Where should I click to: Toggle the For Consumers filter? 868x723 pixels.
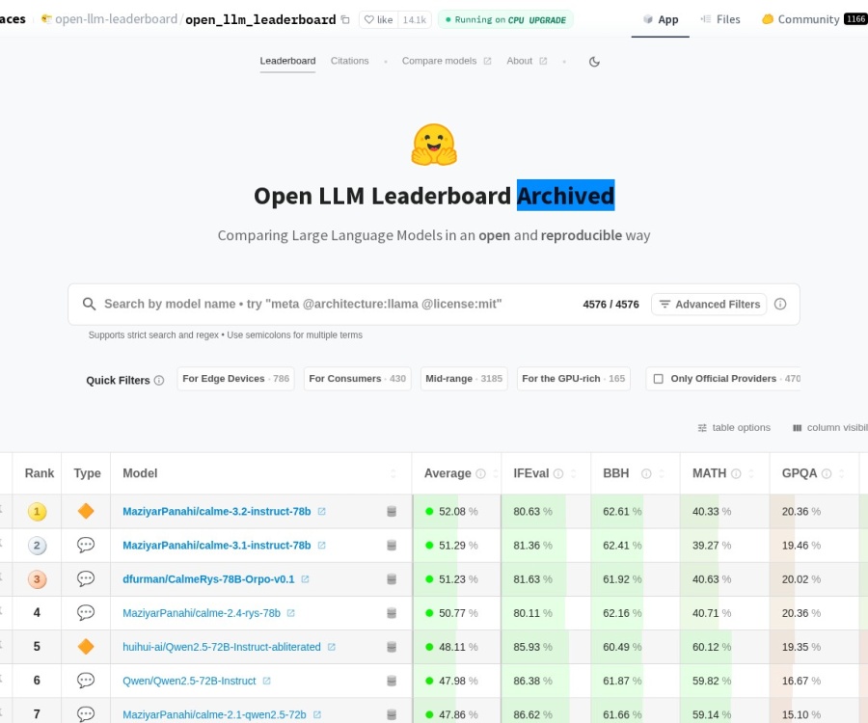pos(357,379)
